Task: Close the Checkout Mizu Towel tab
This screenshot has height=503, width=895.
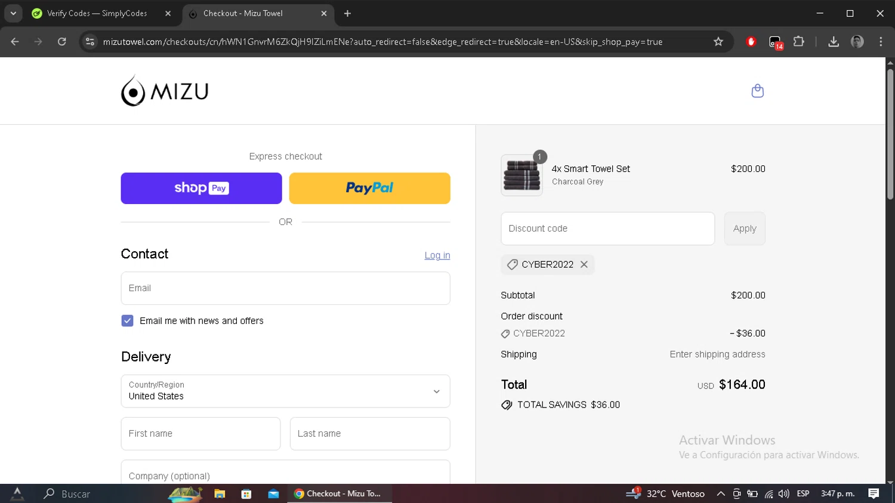Action: point(324,13)
